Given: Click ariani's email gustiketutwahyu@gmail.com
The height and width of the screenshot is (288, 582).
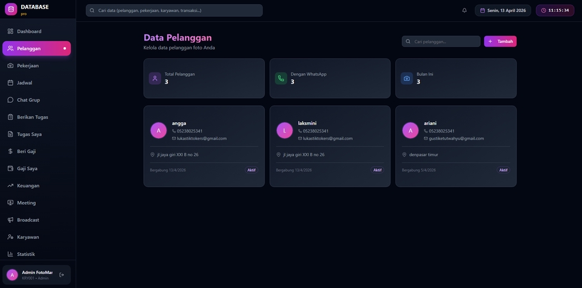Looking at the screenshot, I should click(456, 139).
